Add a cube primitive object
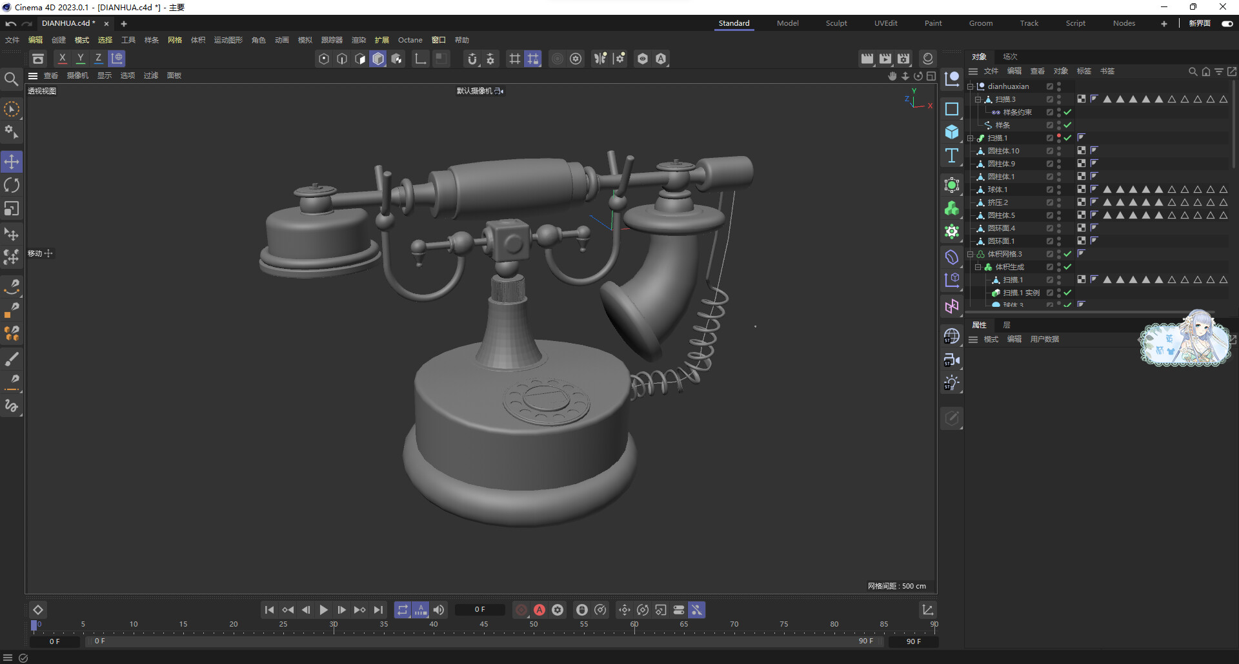The image size is (1239, 664). 952,132
